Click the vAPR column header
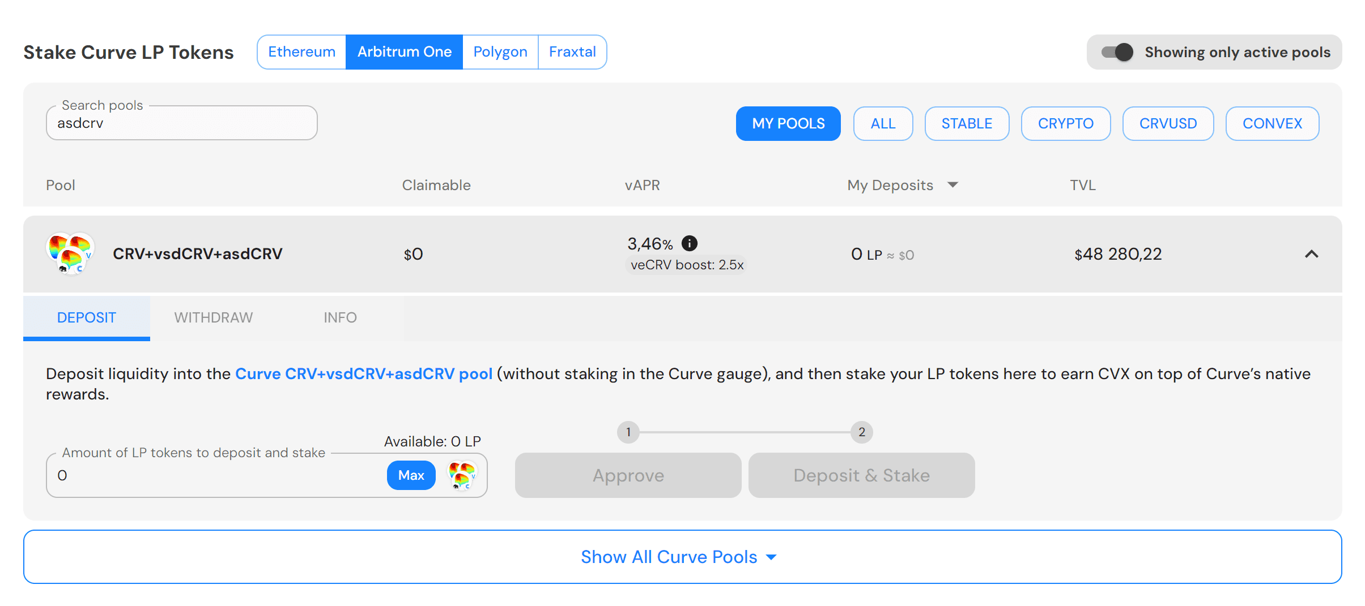The height and width of the screenshot is (606, 1365). (642, 185)
